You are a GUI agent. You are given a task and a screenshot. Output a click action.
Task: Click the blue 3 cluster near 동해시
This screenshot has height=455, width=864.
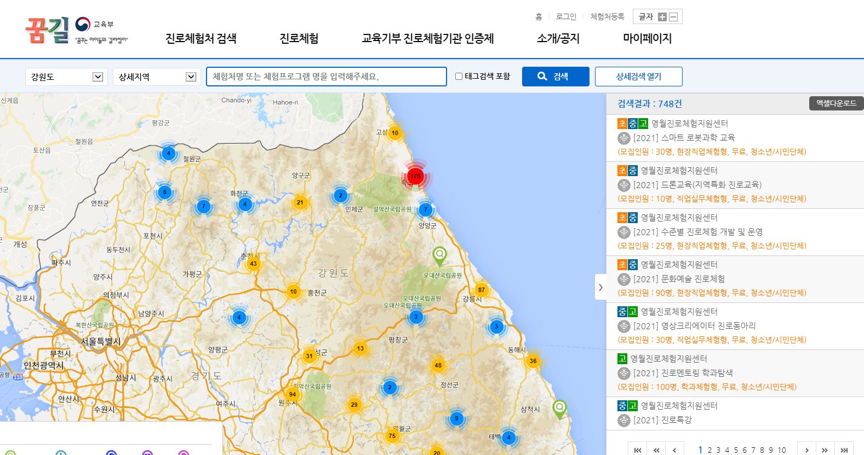[x=496, y=327]
